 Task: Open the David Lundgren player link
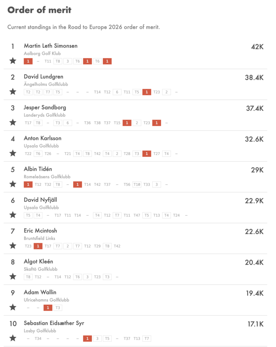click(x=44, y=77)
